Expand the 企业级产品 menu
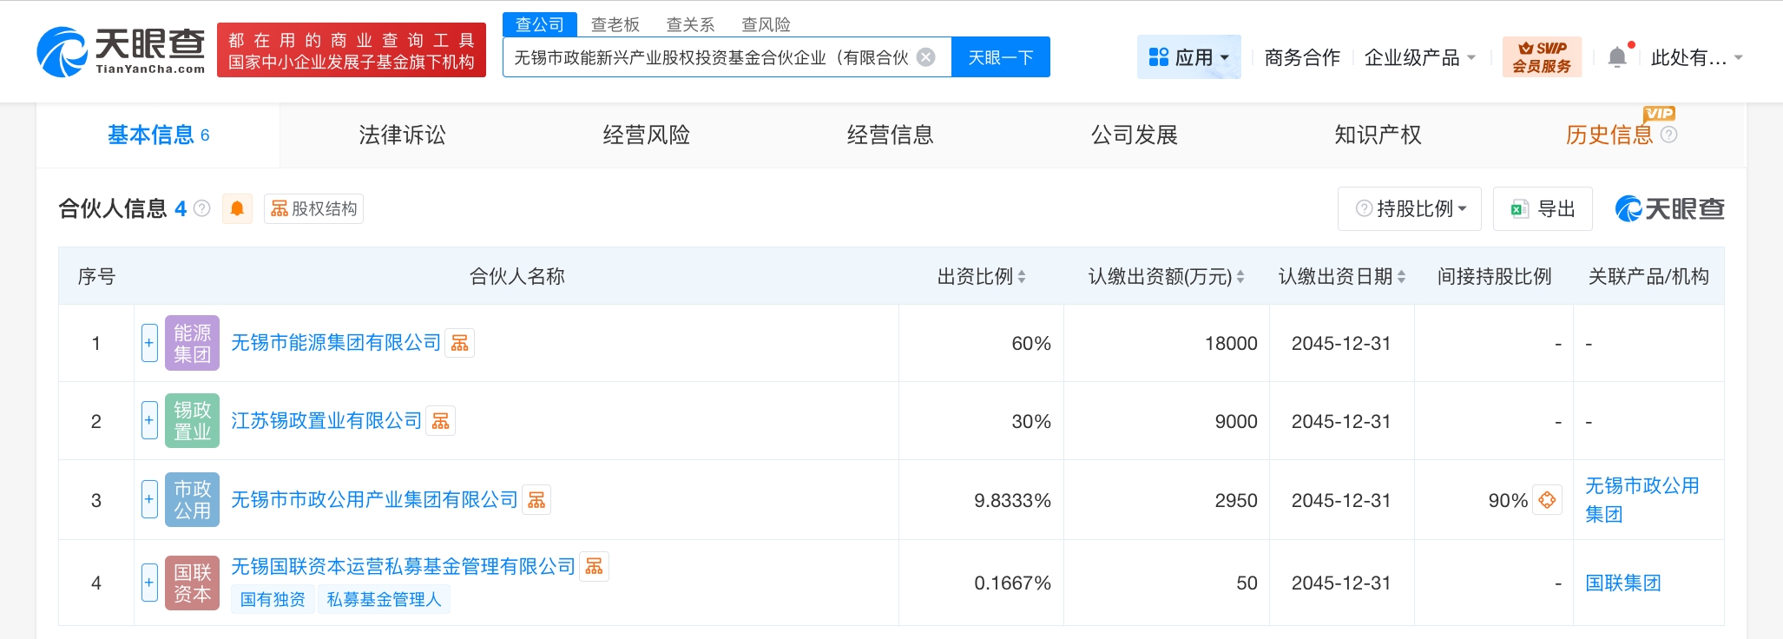The height and width of the screenshot is (639, 1783). [1419, 57]
